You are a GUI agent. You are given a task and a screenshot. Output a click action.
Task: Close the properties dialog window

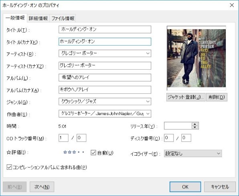pos(232,5)
